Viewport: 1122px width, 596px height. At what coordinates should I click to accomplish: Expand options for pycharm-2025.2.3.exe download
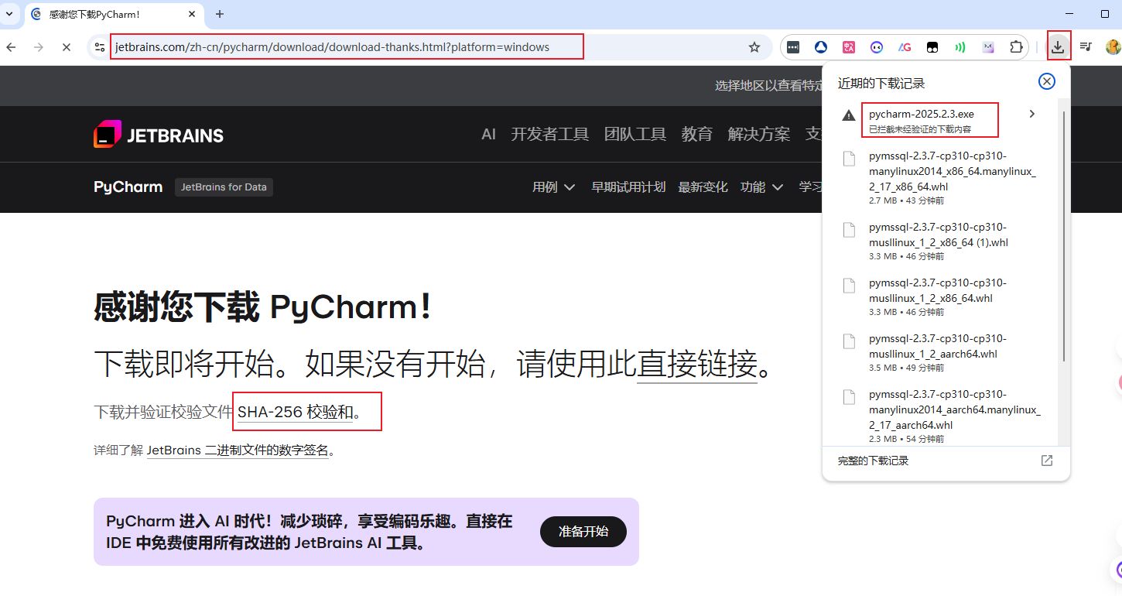(x=1031, y=115)
